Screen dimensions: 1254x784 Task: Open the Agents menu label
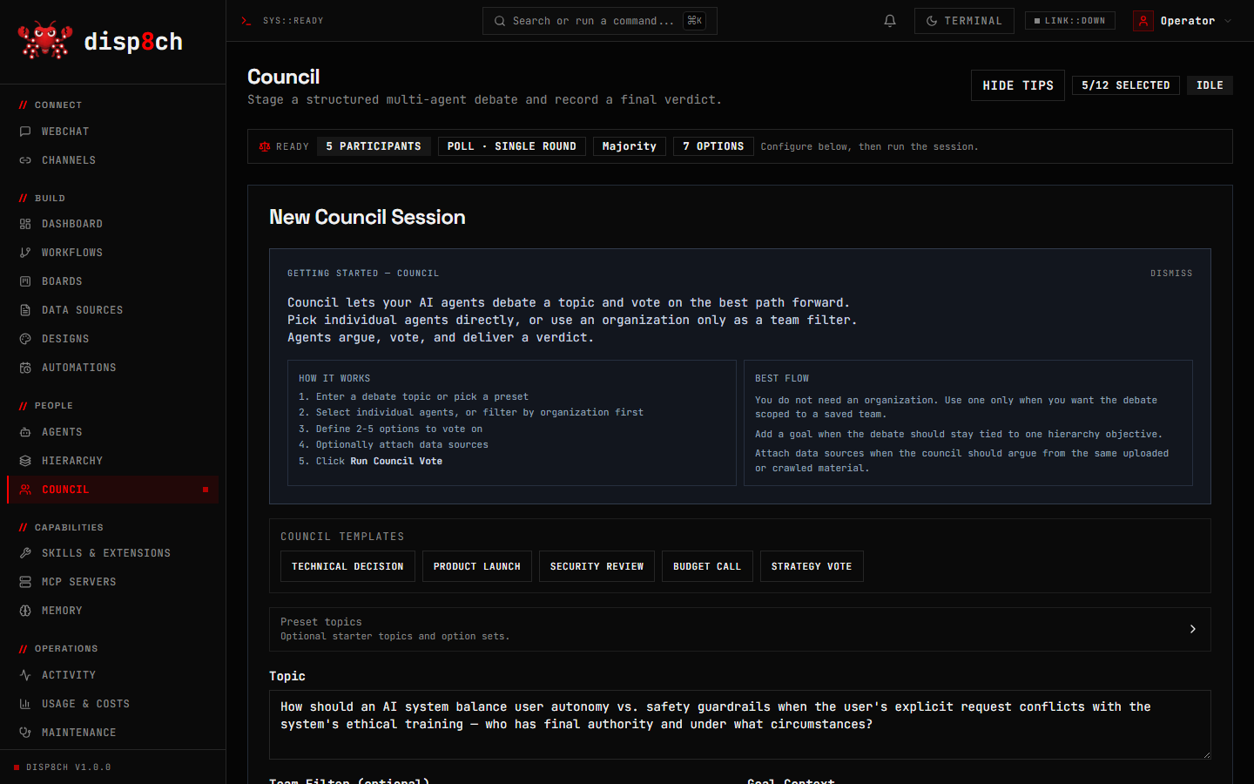point(62,432)
